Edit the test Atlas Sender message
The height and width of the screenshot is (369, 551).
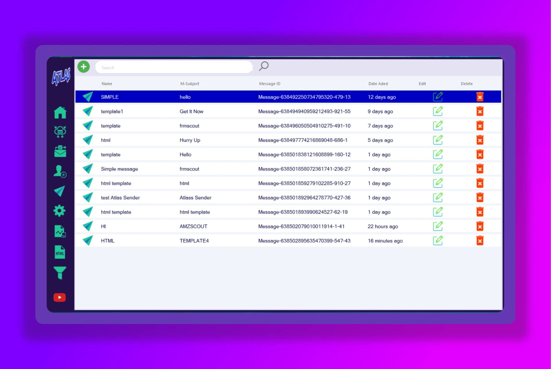[438, 197]
